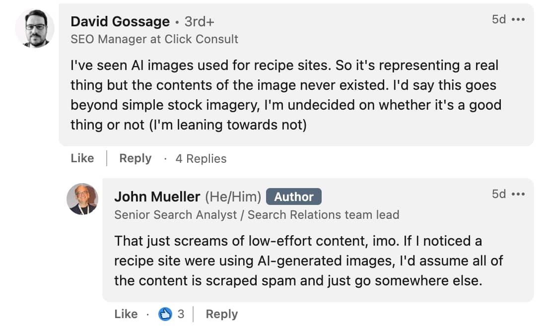View the 3 reactions count on Mueller's reply

point(181,314)
